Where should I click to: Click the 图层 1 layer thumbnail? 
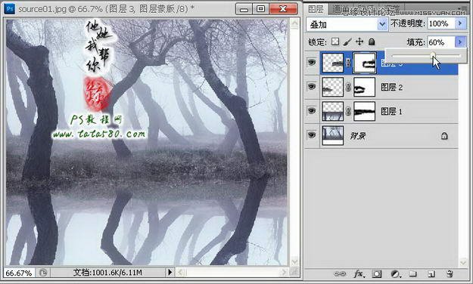coord(332,112)
